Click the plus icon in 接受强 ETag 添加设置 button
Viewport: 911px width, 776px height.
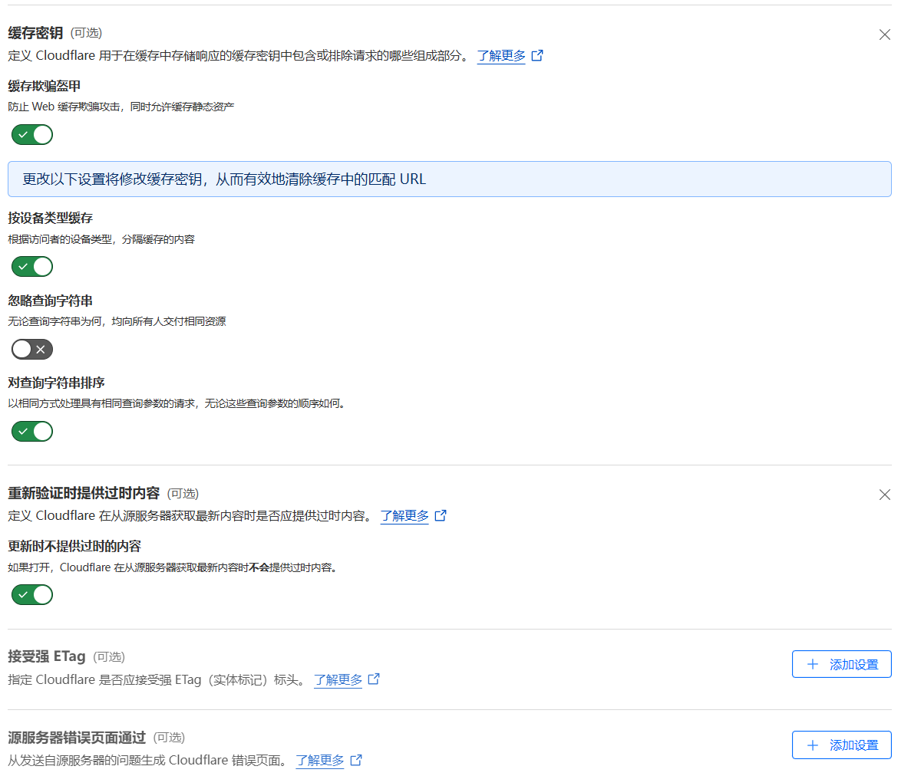click(x=813, y=664)
